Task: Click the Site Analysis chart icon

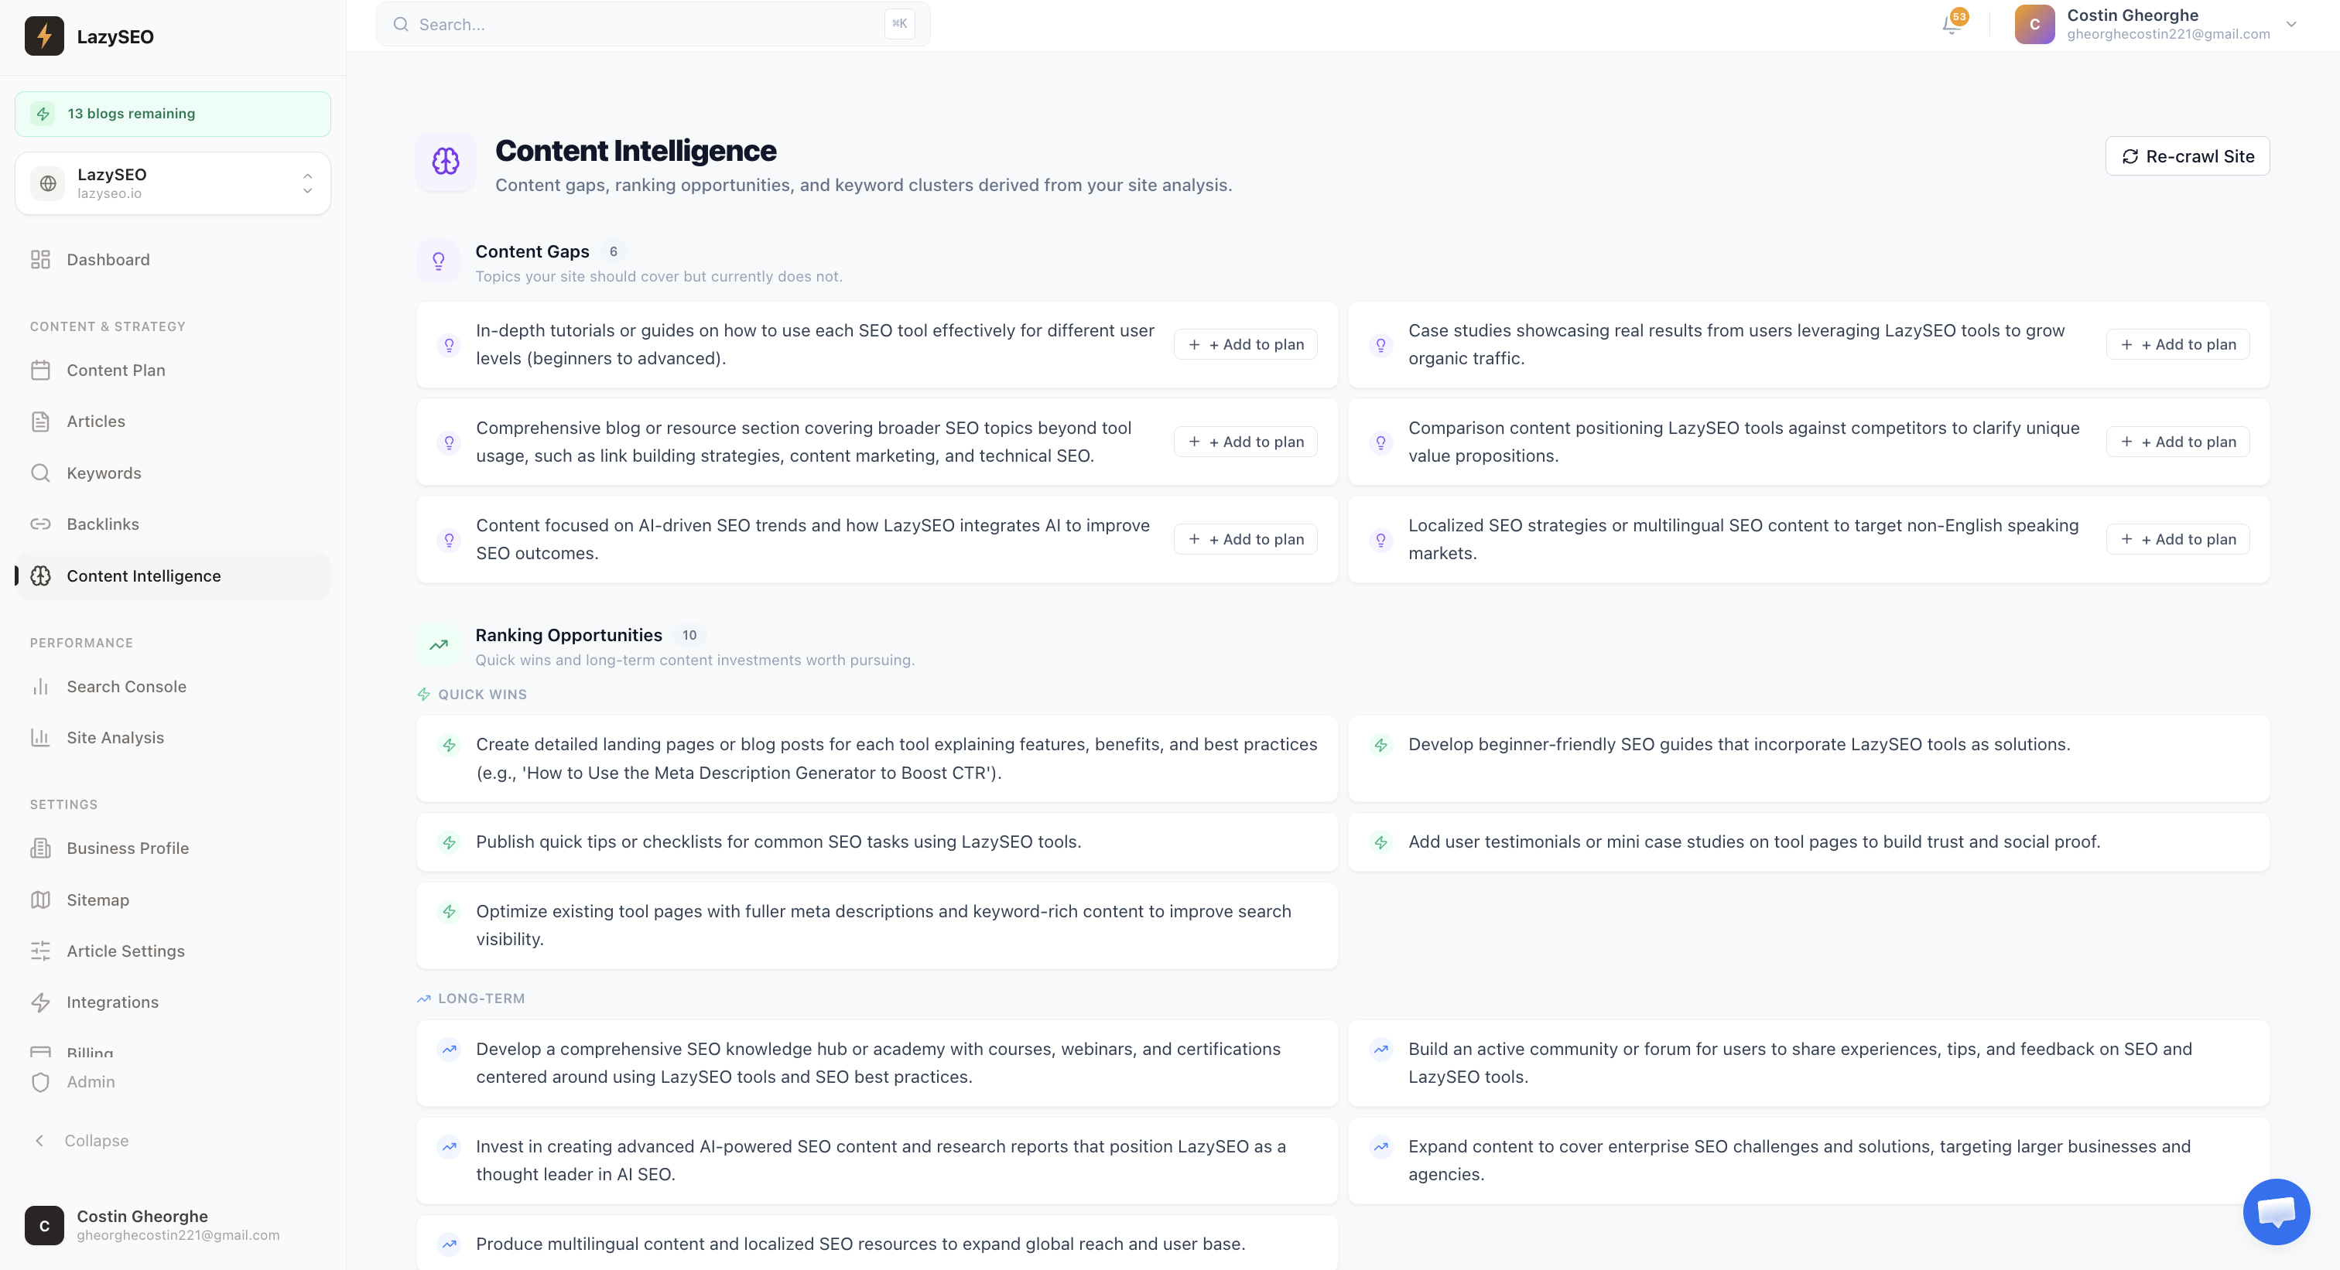Action: point(40,737)
